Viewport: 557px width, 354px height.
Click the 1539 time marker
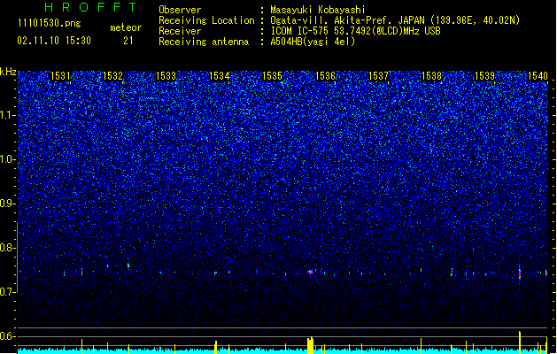[x=485, y=76]
